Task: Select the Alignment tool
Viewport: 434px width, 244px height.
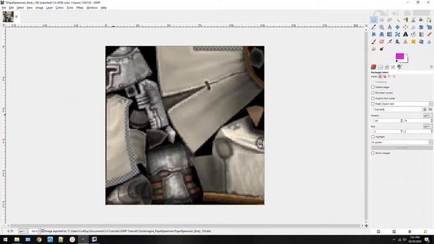Action: (x=406, y=27)
